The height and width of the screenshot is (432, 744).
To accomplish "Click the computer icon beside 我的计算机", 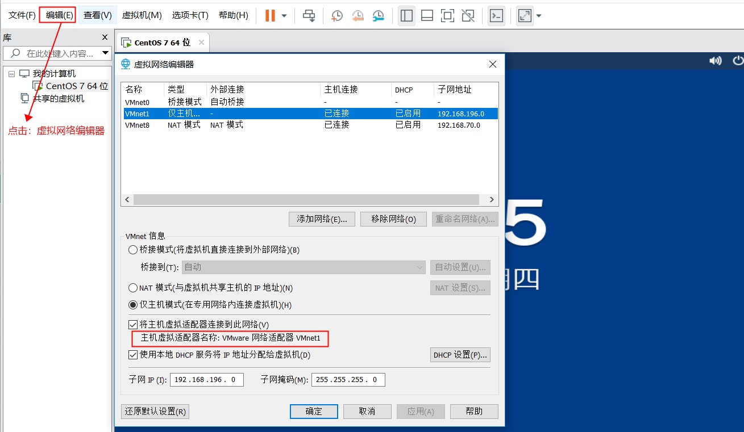I will pos(24,74).
